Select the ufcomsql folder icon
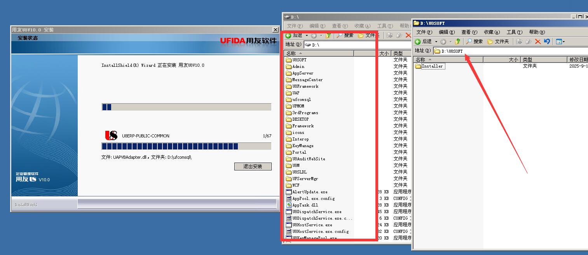The height and width of the screenshot is (255, 588). click(289, 100)
